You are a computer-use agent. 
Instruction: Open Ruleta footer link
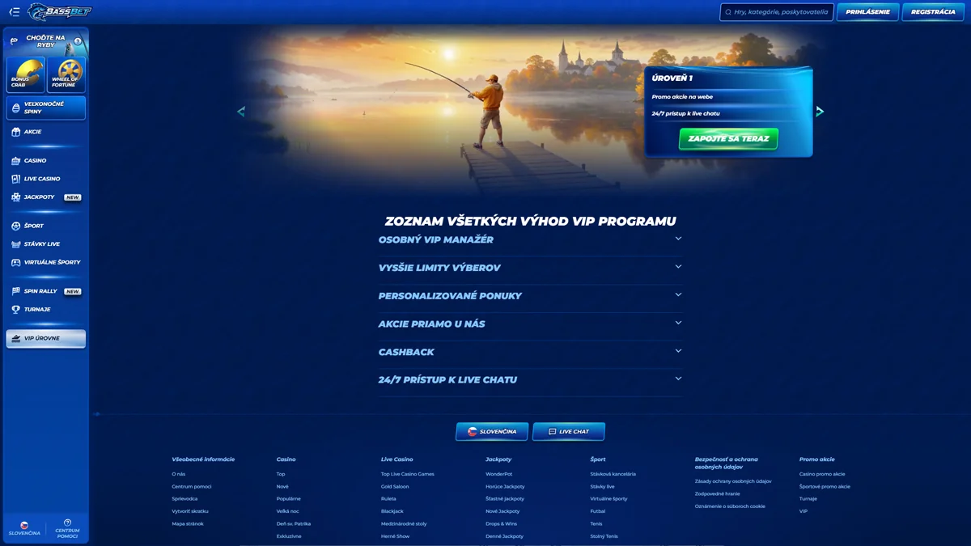point(388,499)
